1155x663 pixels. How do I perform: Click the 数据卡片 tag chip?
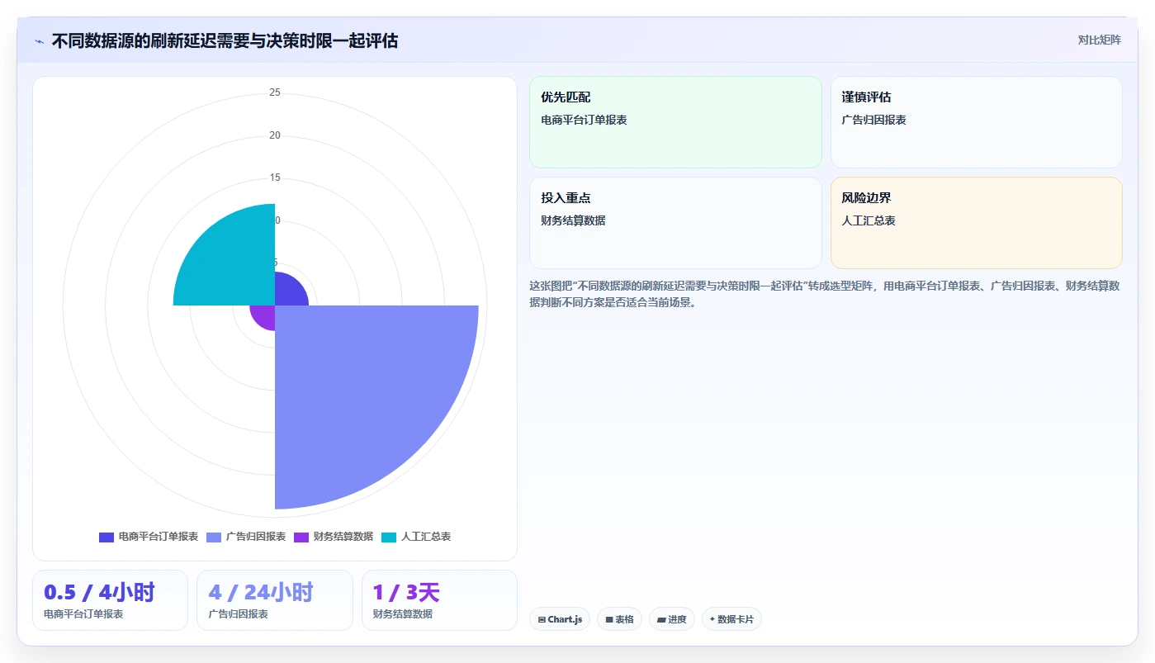(731, 619)
